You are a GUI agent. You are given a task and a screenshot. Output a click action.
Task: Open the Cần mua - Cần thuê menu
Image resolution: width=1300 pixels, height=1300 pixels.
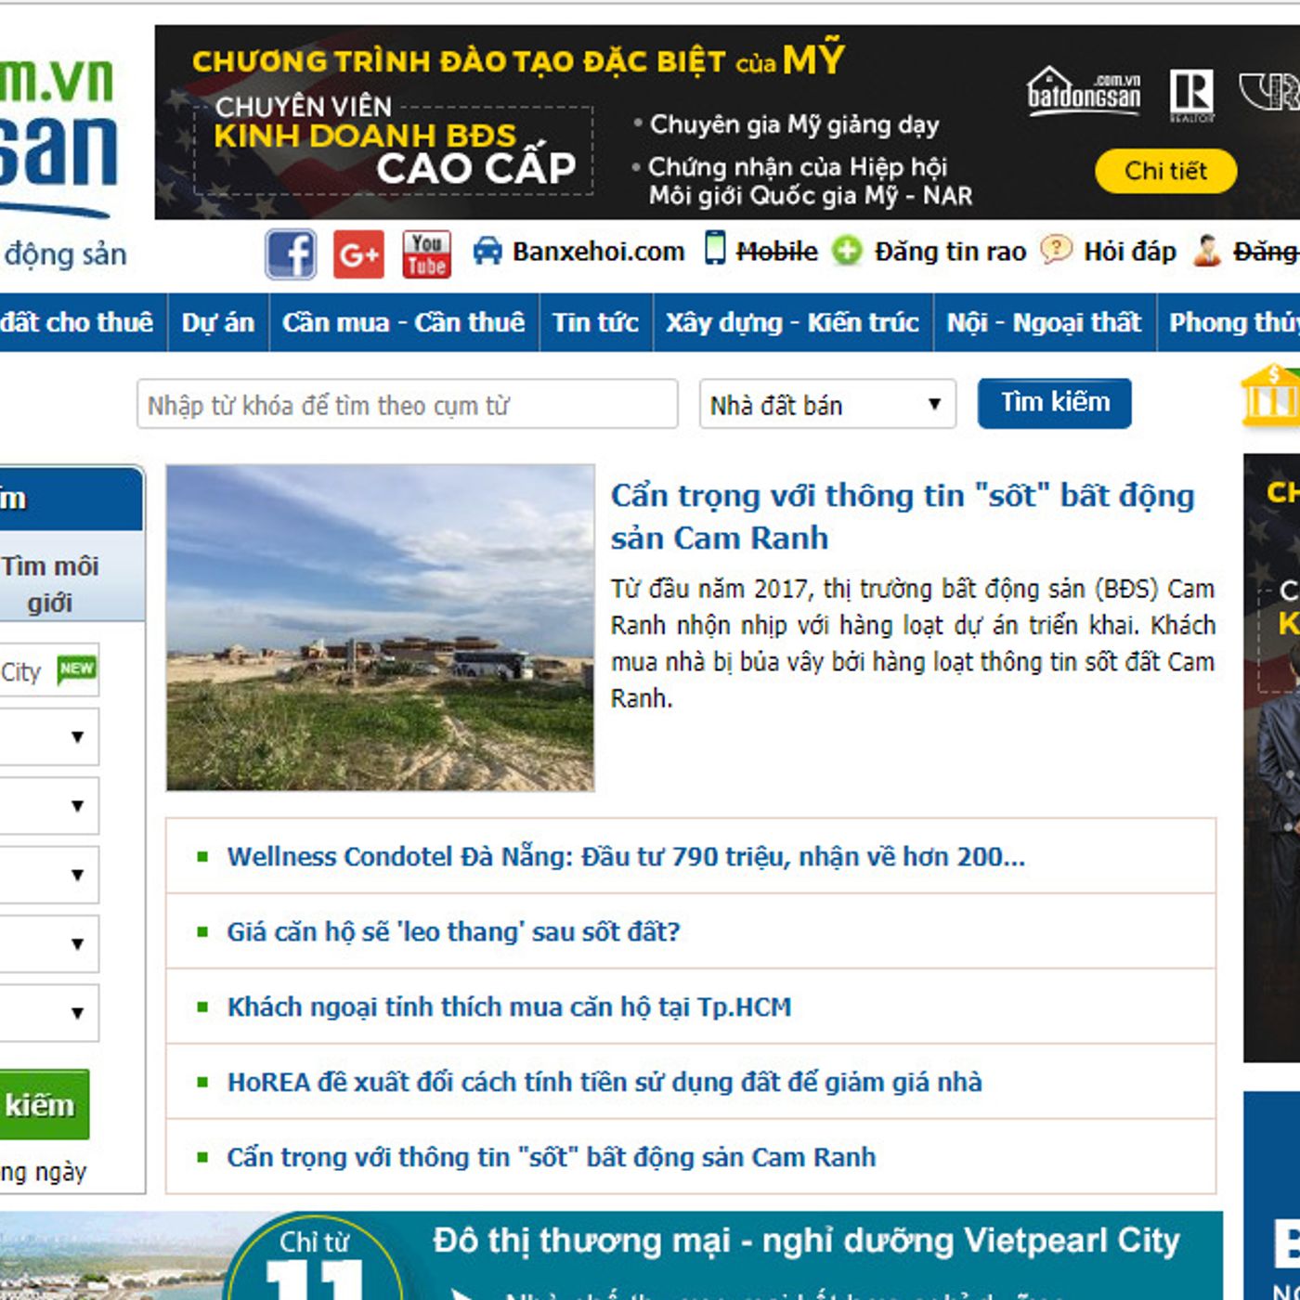pyautogui.click(x=404, y=322)
